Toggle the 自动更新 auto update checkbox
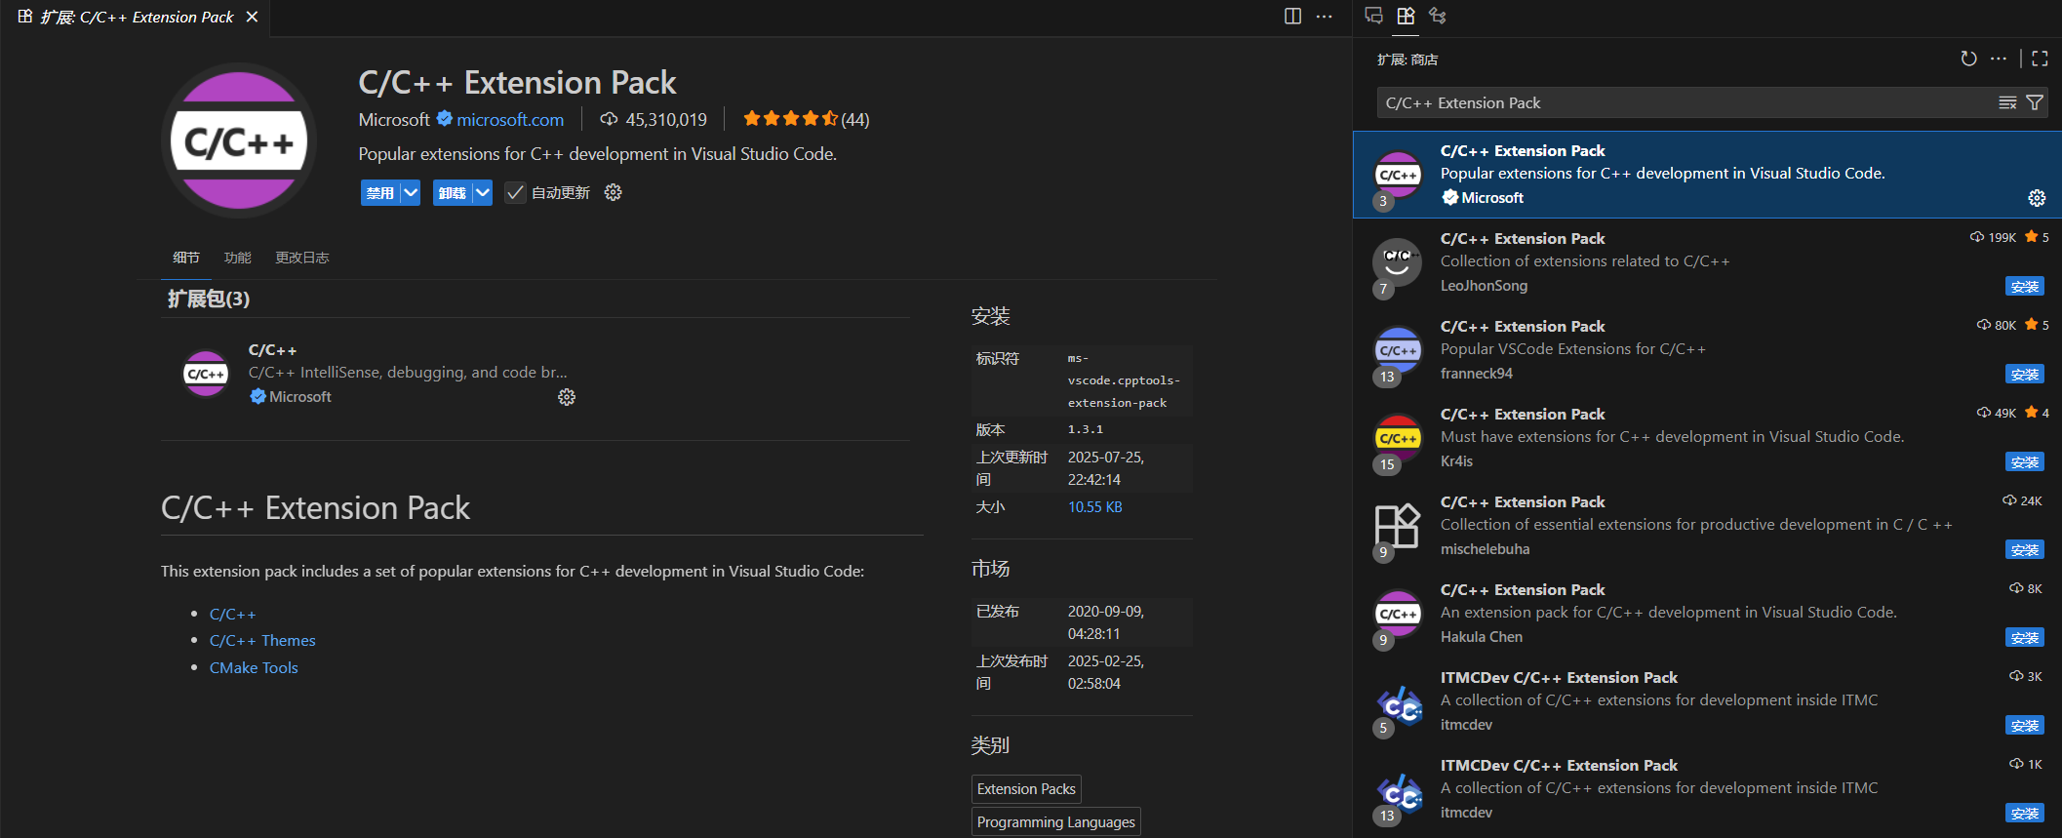2062x838 pixels. [x=515, y=193]
